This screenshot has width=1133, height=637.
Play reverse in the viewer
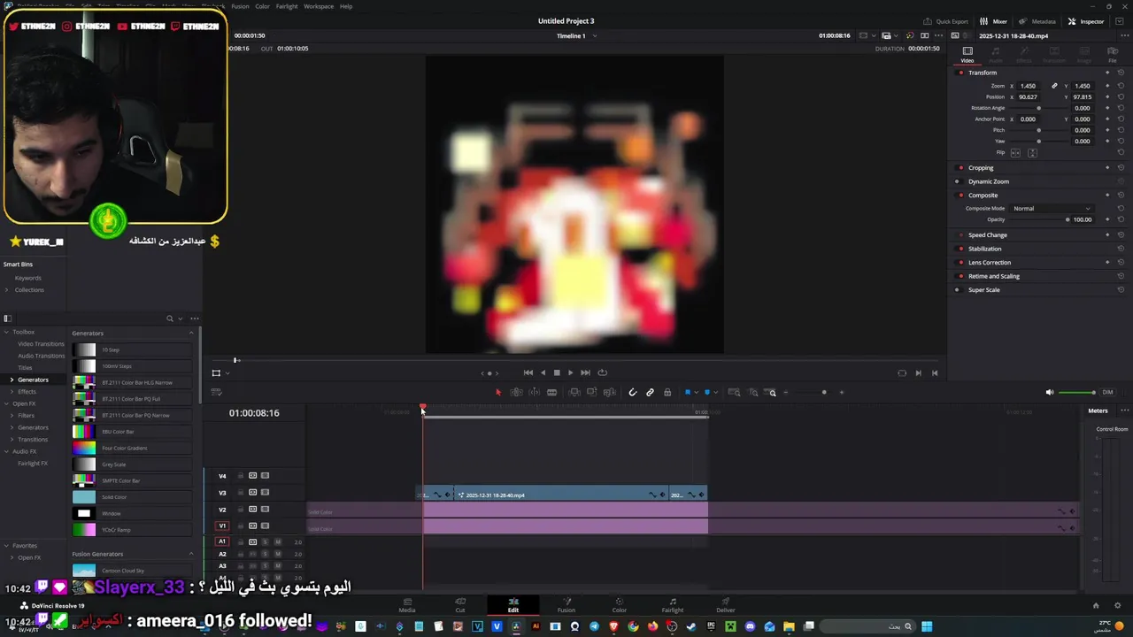pyautogui.click(x=543, y=372)
